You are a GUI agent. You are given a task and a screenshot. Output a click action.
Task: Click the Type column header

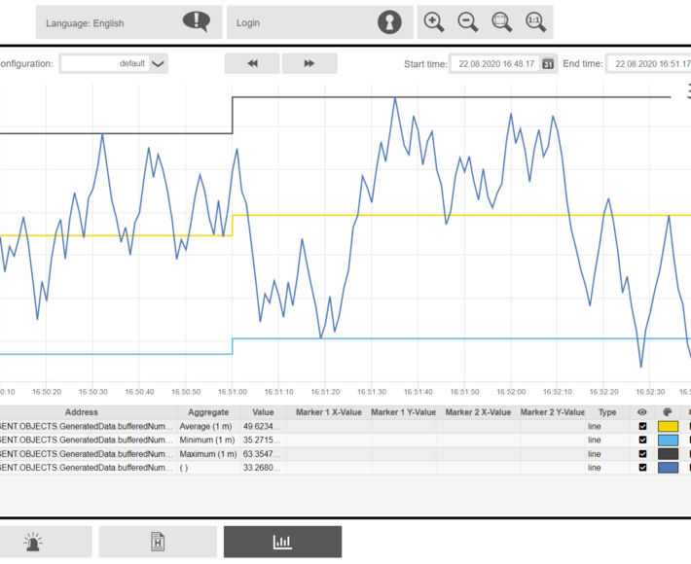coord(607,412)
